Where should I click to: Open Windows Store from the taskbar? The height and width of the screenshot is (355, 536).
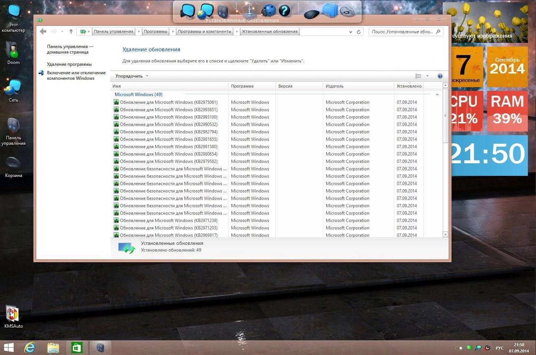[x=77, y=348]
